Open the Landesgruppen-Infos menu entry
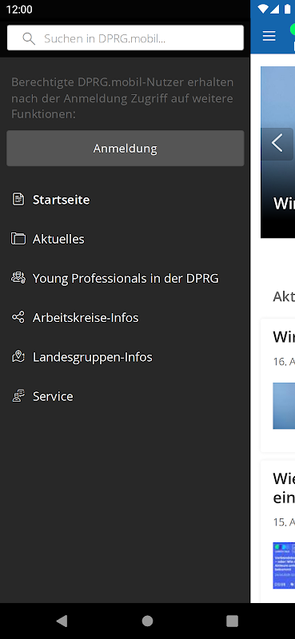The image size is (295, 639). [93, 357]
